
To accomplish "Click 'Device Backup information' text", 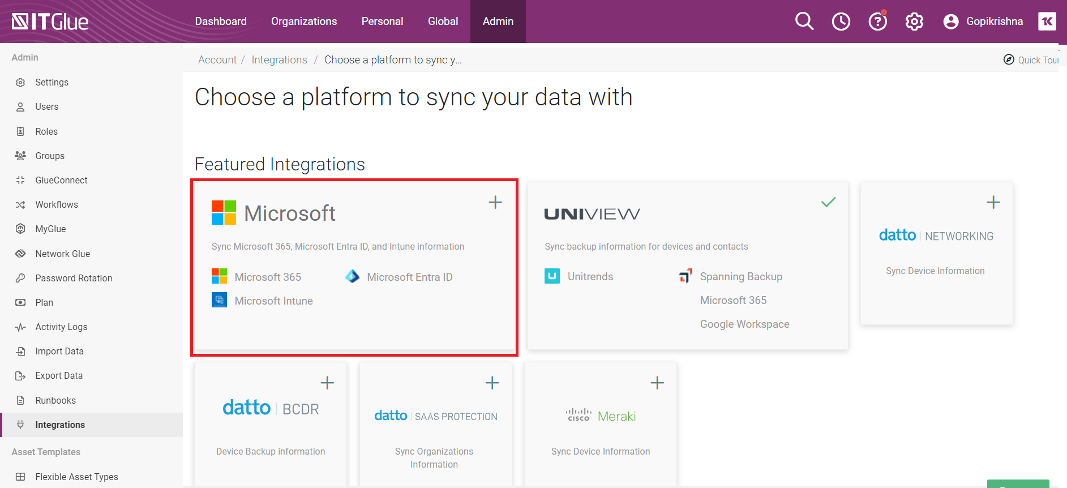I will click(x=271, y=451).
